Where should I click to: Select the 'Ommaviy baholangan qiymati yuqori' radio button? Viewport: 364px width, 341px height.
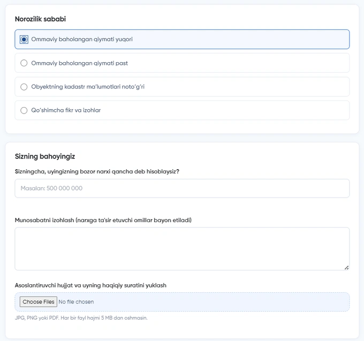click(x=24, y=39)
